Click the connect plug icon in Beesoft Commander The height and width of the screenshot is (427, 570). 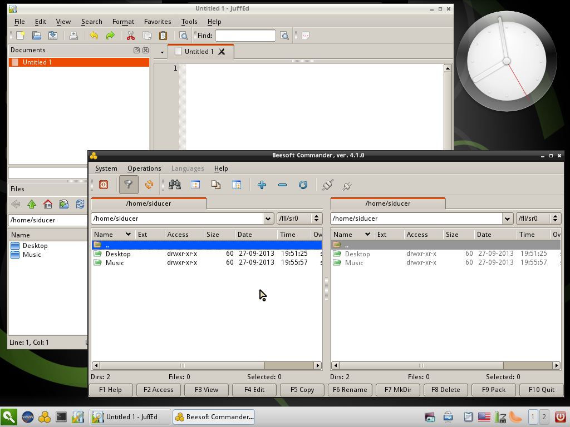(327, 185)
